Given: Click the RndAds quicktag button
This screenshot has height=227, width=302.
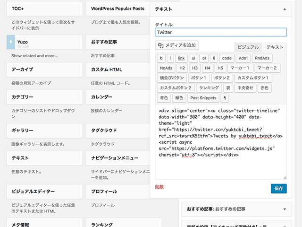Looking at the screenshot, I should (x=262, y=58).
